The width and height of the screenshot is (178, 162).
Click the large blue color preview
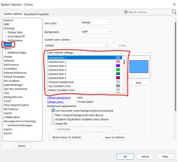pyautogui.click(x=139, y=67)
